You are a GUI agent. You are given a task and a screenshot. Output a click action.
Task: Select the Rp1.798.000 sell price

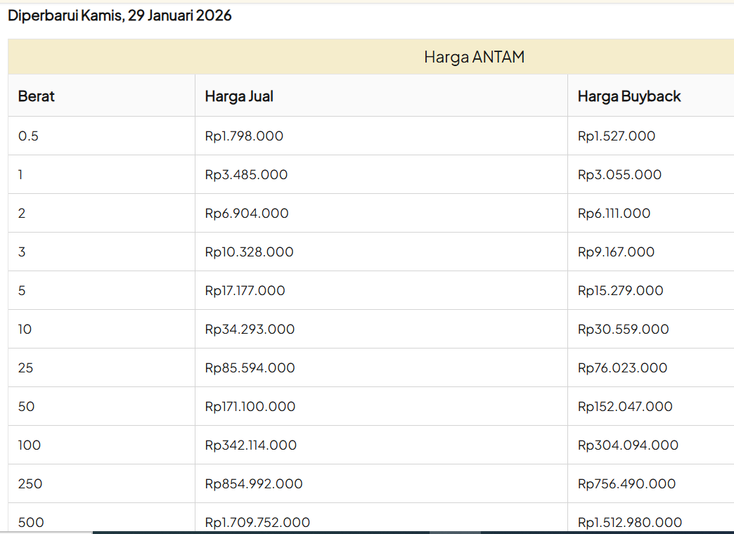244,136
